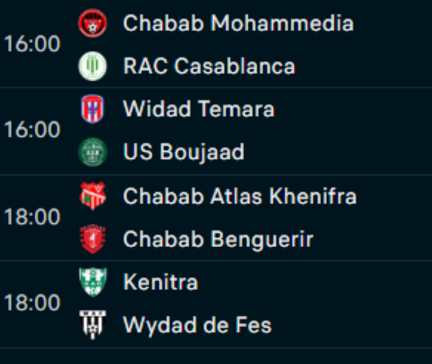Image resolution: width=432 pixels, height=364 pixels.
Task: Click the Wydad de Fes club crest
Action: click(x=93, y=325)
